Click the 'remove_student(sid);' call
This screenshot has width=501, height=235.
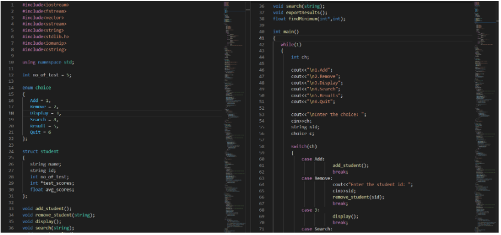[x=359, y=197]
